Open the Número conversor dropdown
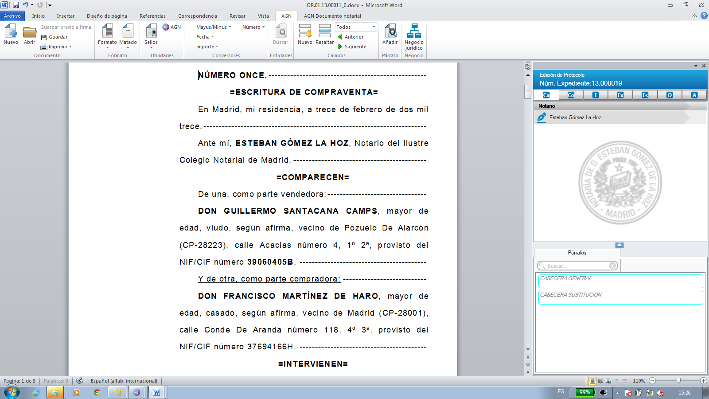This screenshot has width=709, height=399. point(253,27)
